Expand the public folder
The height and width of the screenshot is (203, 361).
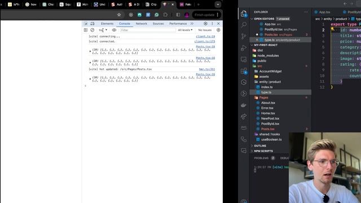pos(262,61)
